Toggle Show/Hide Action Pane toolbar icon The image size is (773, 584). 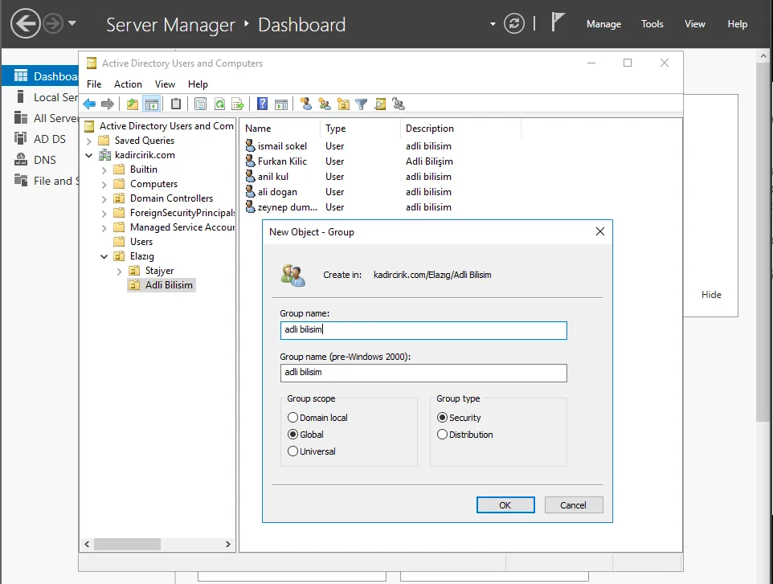click(281, 104)
